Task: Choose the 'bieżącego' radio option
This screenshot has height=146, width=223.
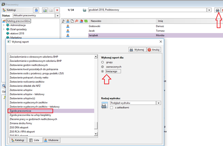Action: click(x=102, y=71)
